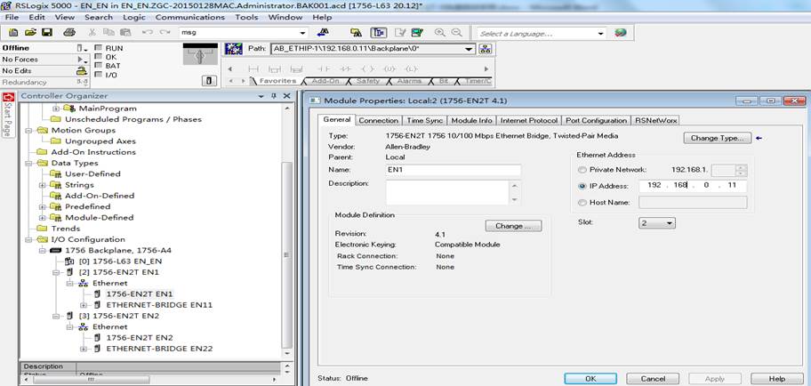The height and width of the screenshot is (386, 811).
Task: Open the Communications menu
Action: pyautogui.click(x=189, y=17)
